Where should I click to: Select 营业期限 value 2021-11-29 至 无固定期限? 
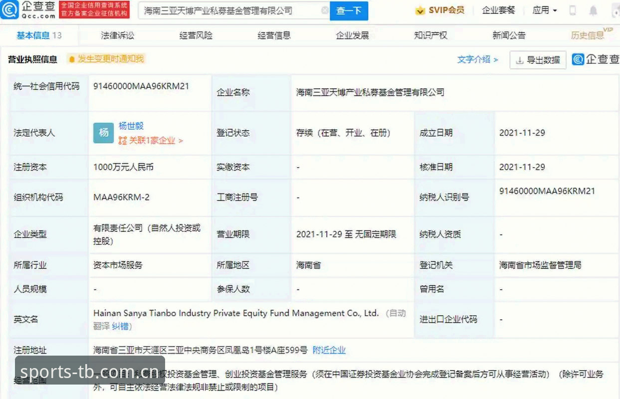point(346,234)
